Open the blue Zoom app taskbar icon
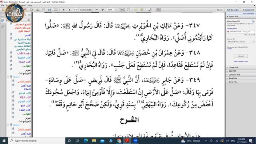256x144 pixels. 135,140
